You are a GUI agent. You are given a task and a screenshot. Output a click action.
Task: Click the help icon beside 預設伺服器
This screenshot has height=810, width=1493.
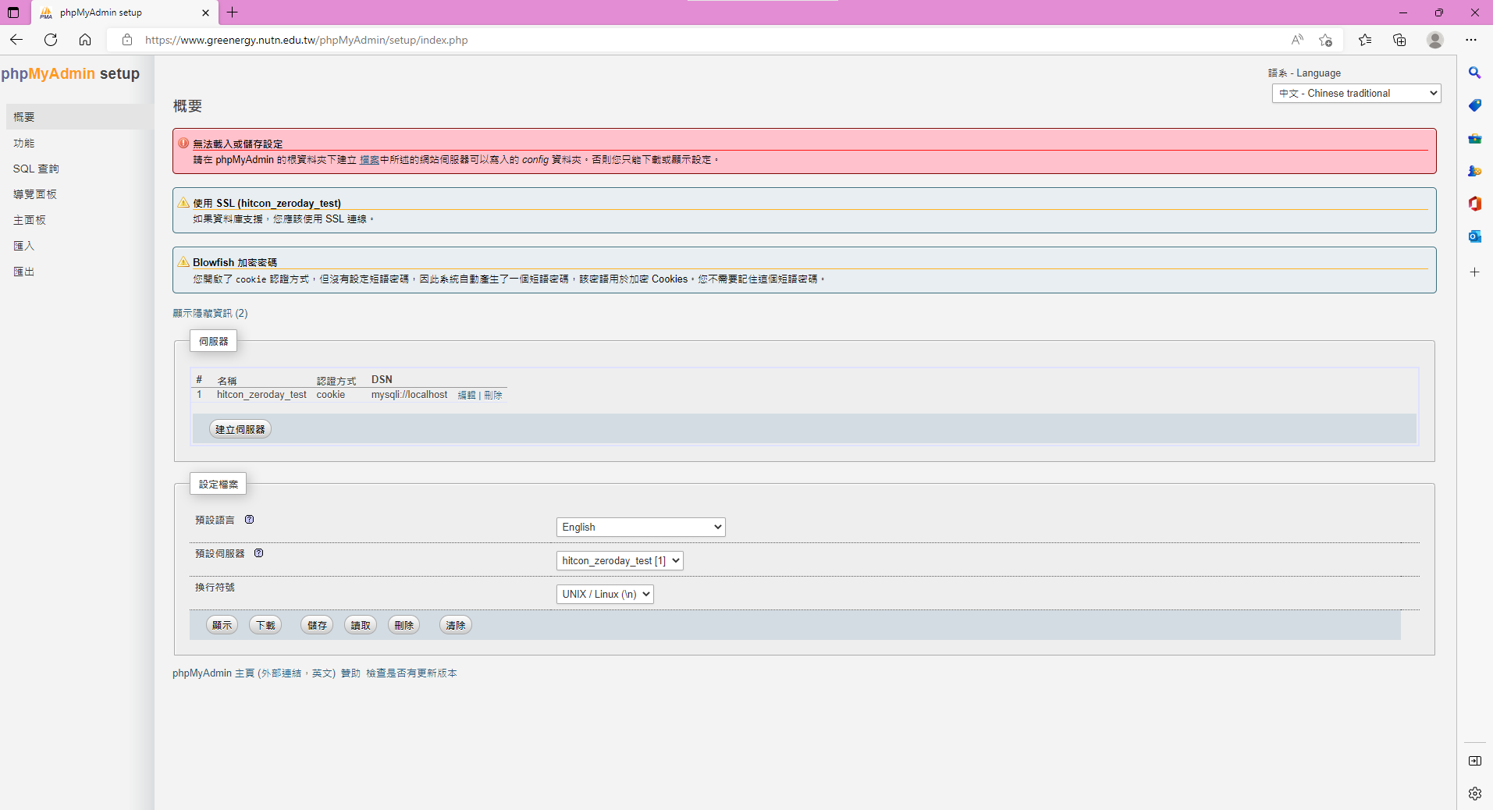259,553
